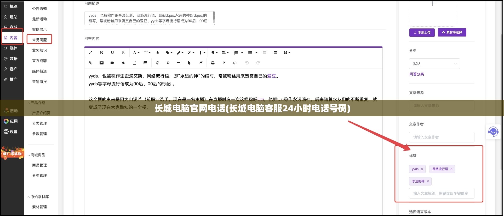Screen dimensions: 504x216
Task: Open 应用 in the main sidebar
Action: [x=11, y=121]
